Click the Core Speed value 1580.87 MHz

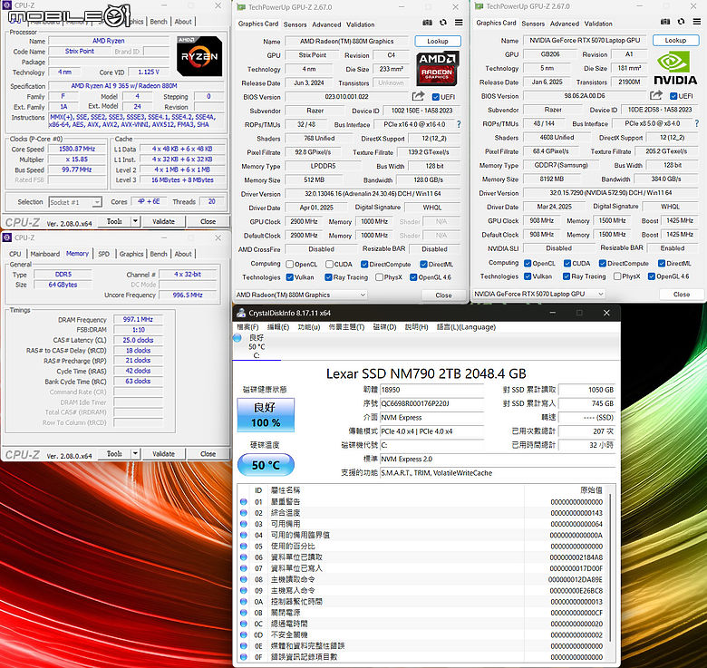tap(77, 149)
